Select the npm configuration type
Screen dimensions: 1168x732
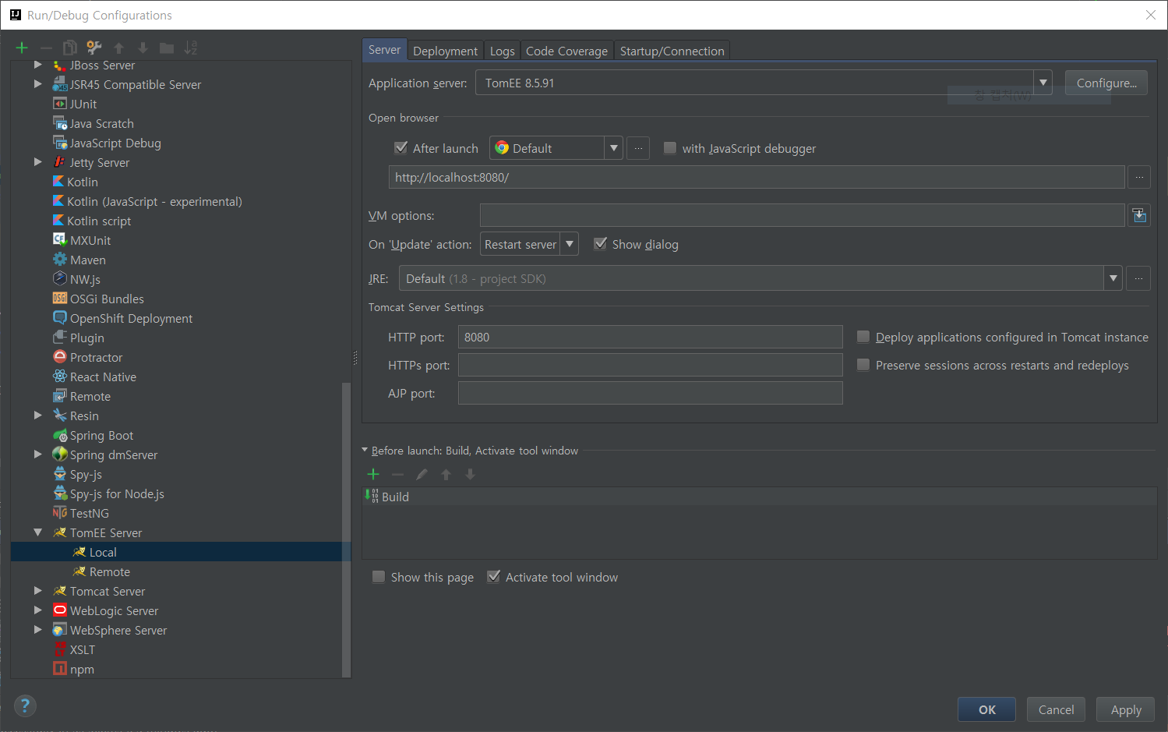pyautogui.click(x=81, y=669)
